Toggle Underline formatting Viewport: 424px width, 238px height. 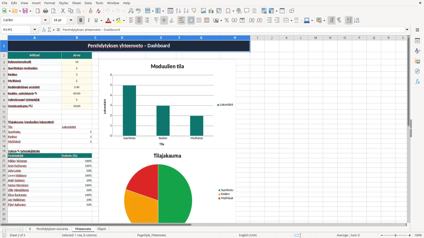click(x=96, y=20)
